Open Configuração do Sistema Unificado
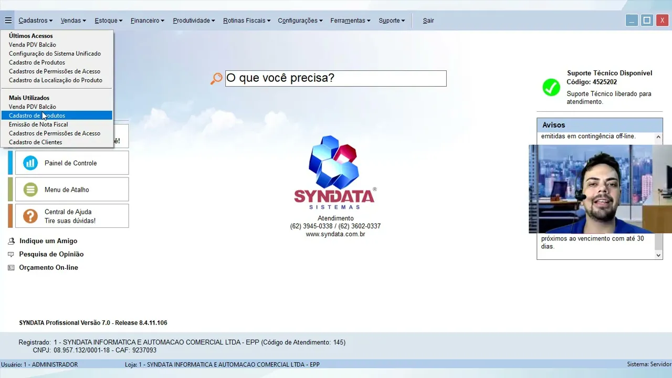 tap(55, 54)
